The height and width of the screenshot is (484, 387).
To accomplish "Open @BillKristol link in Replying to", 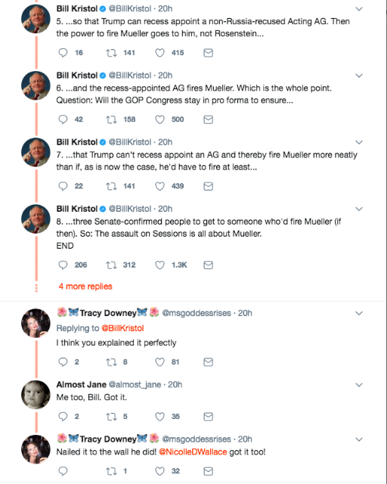I will pyautogui.click(x=122, y=328).
